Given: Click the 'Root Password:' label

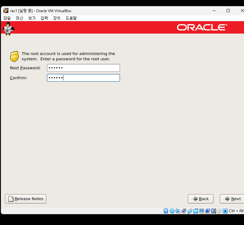Looking at the screenshot, I should coord(25,68).
